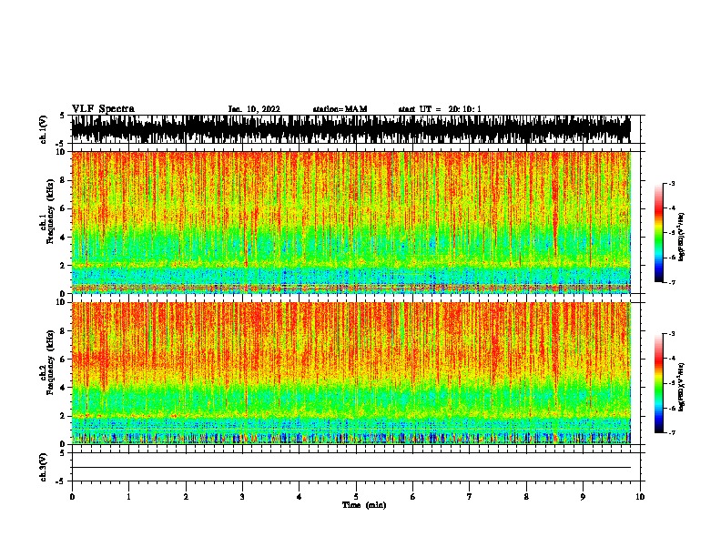Click time axis tick label "1"
The width and height of the screenshot is (721, 557).
(128, 497)
